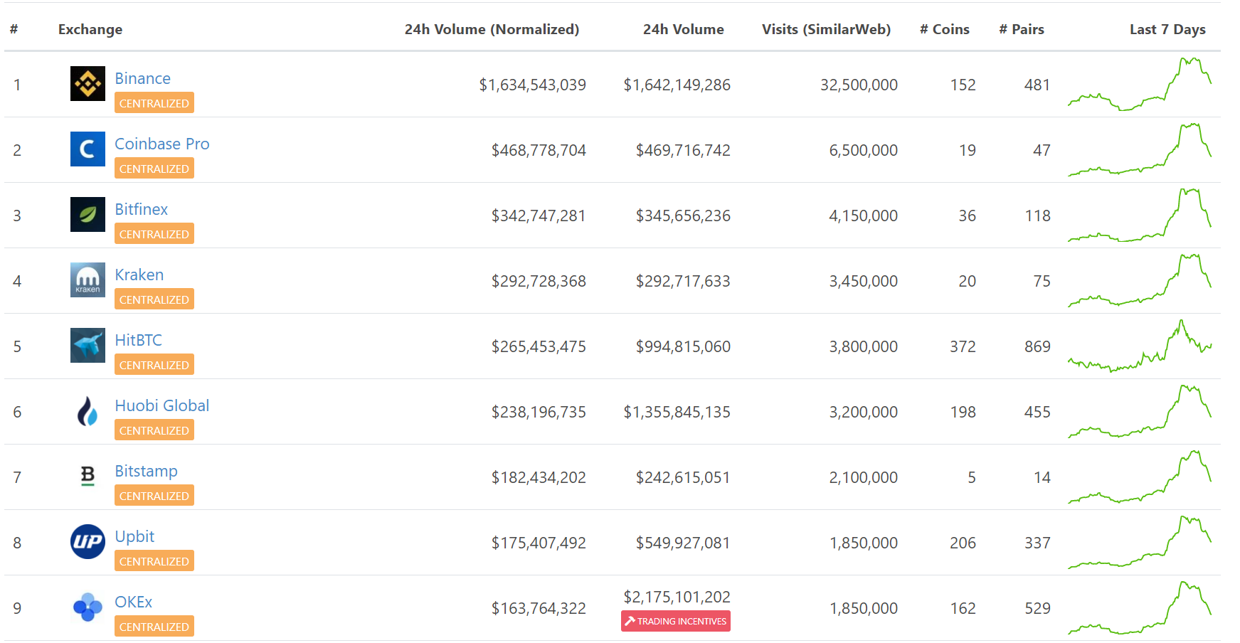
Task: Open the Binance exchange link
Action: [x=142, y=78]
